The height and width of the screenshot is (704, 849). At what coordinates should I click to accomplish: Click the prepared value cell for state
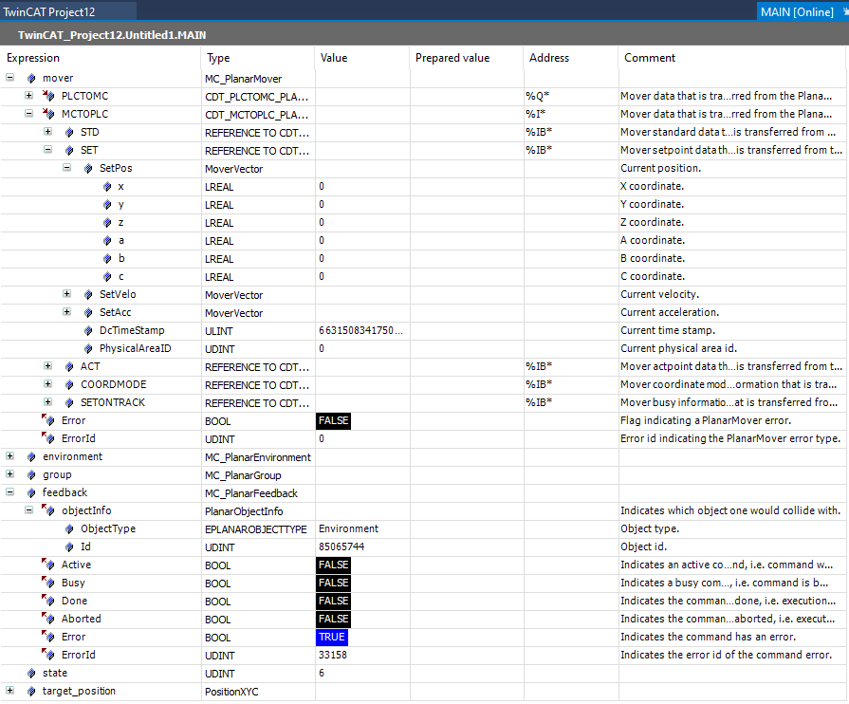(467, 673)
